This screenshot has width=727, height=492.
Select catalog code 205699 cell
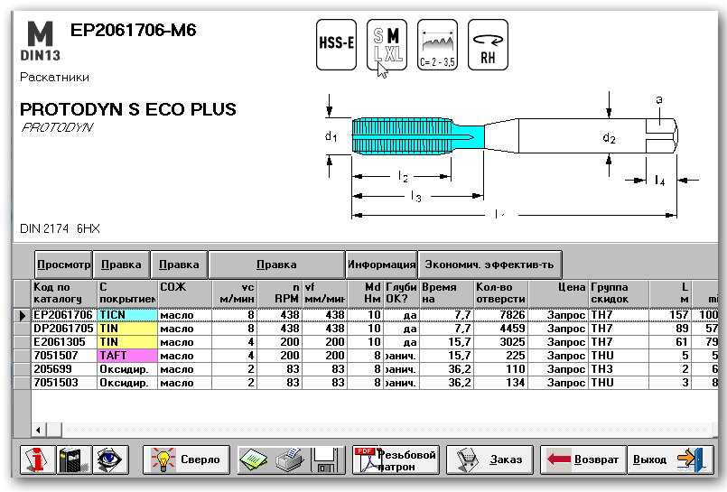click(63, 369)
